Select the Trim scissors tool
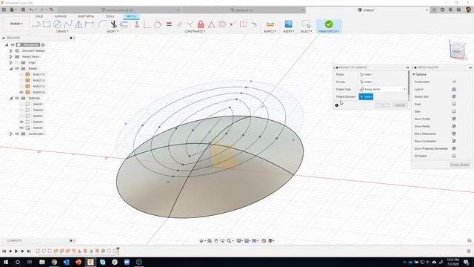 113,24
